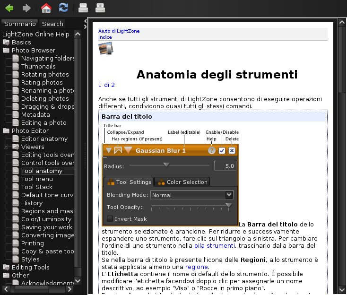Select LightZone Online Help root item
Viewport: 347px width, 295px height.
(36, 34)
